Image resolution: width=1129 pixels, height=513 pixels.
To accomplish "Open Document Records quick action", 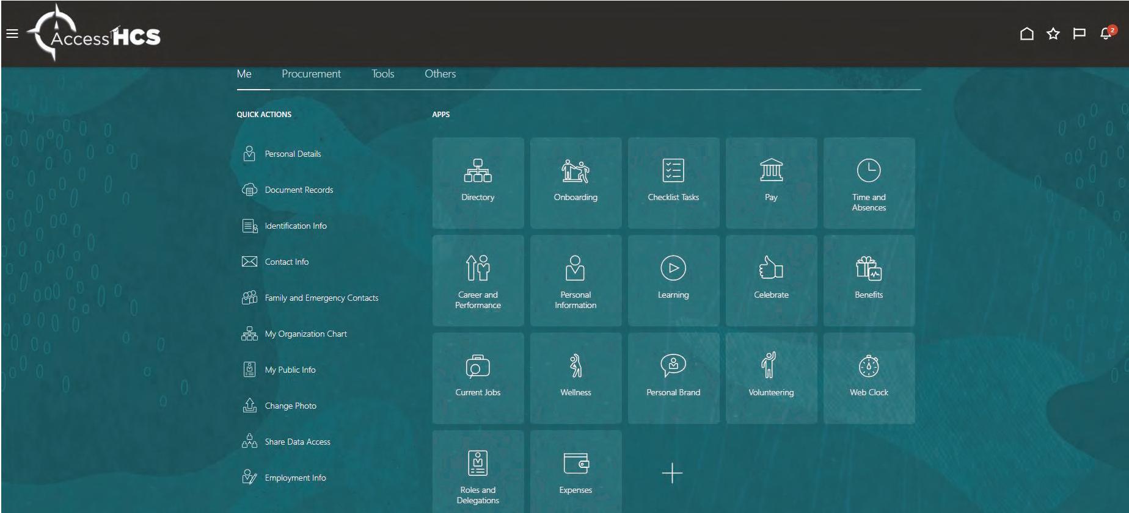I will [299, 190].
